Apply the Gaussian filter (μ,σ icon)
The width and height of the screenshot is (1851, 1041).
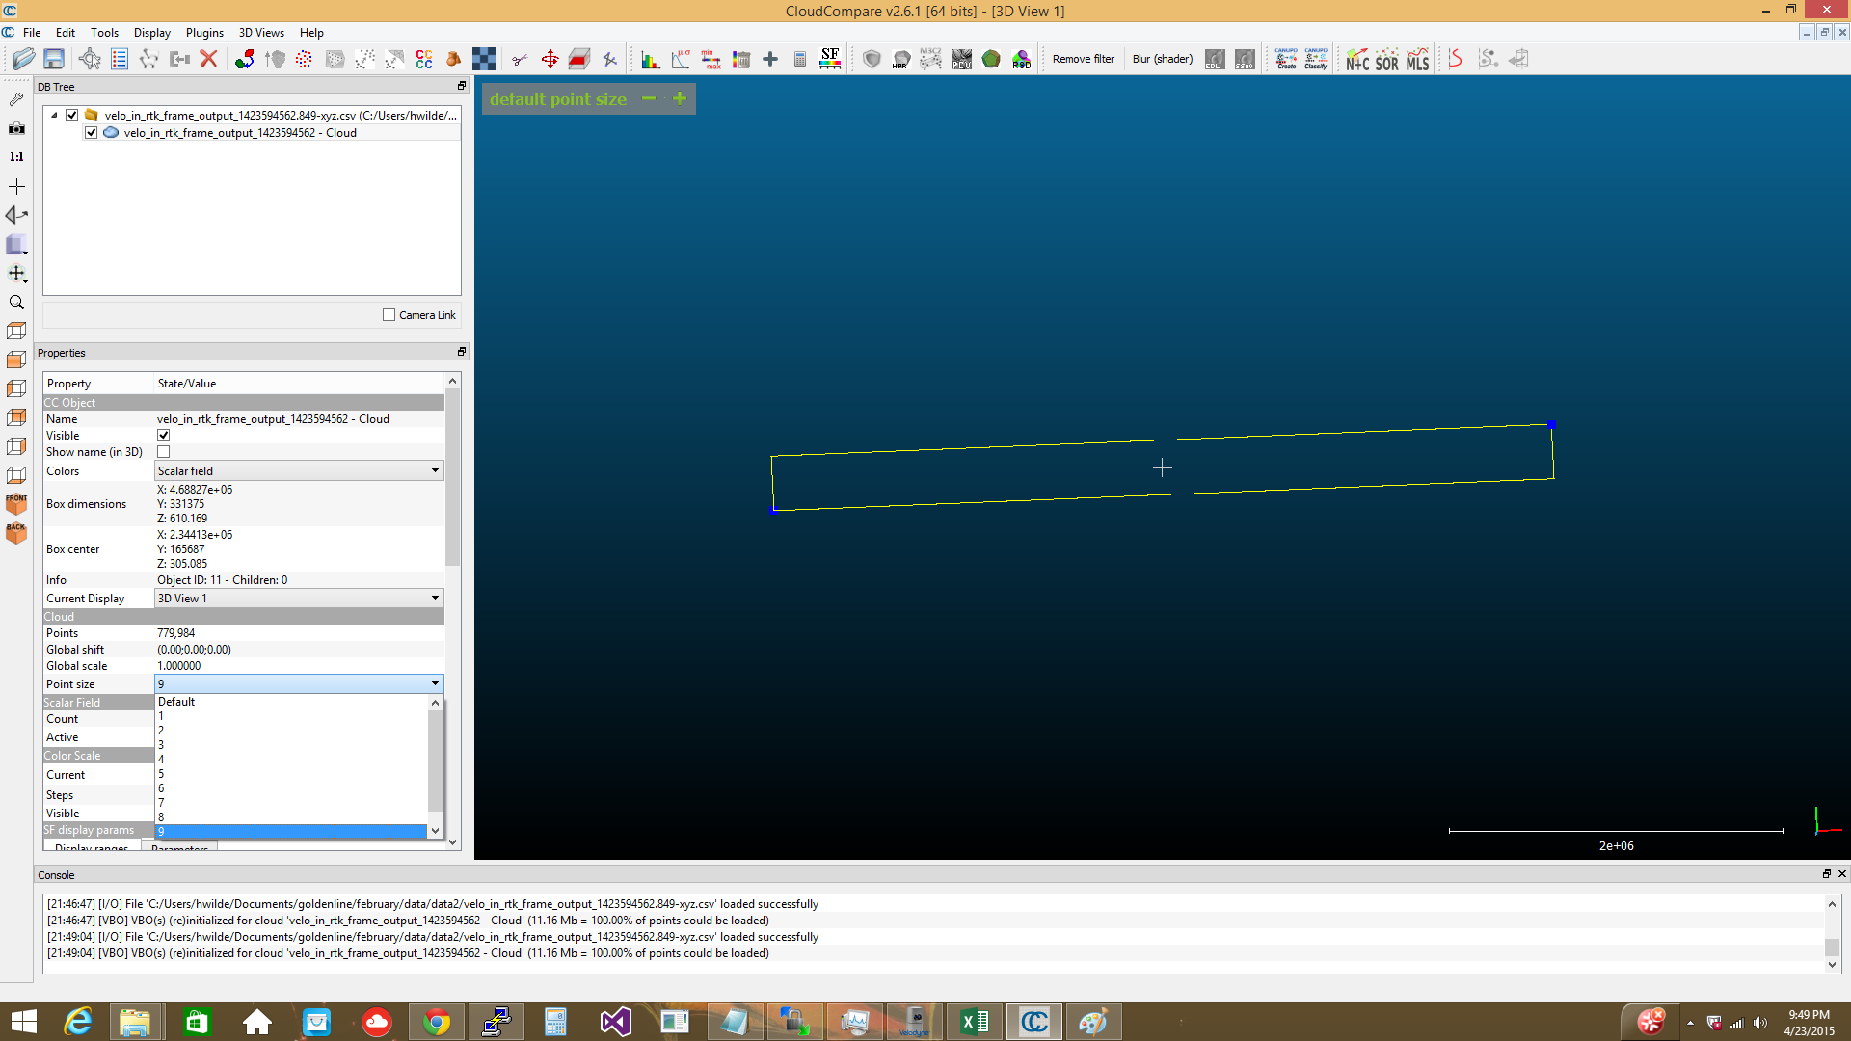pyautogui.click(x=681, y=59)
